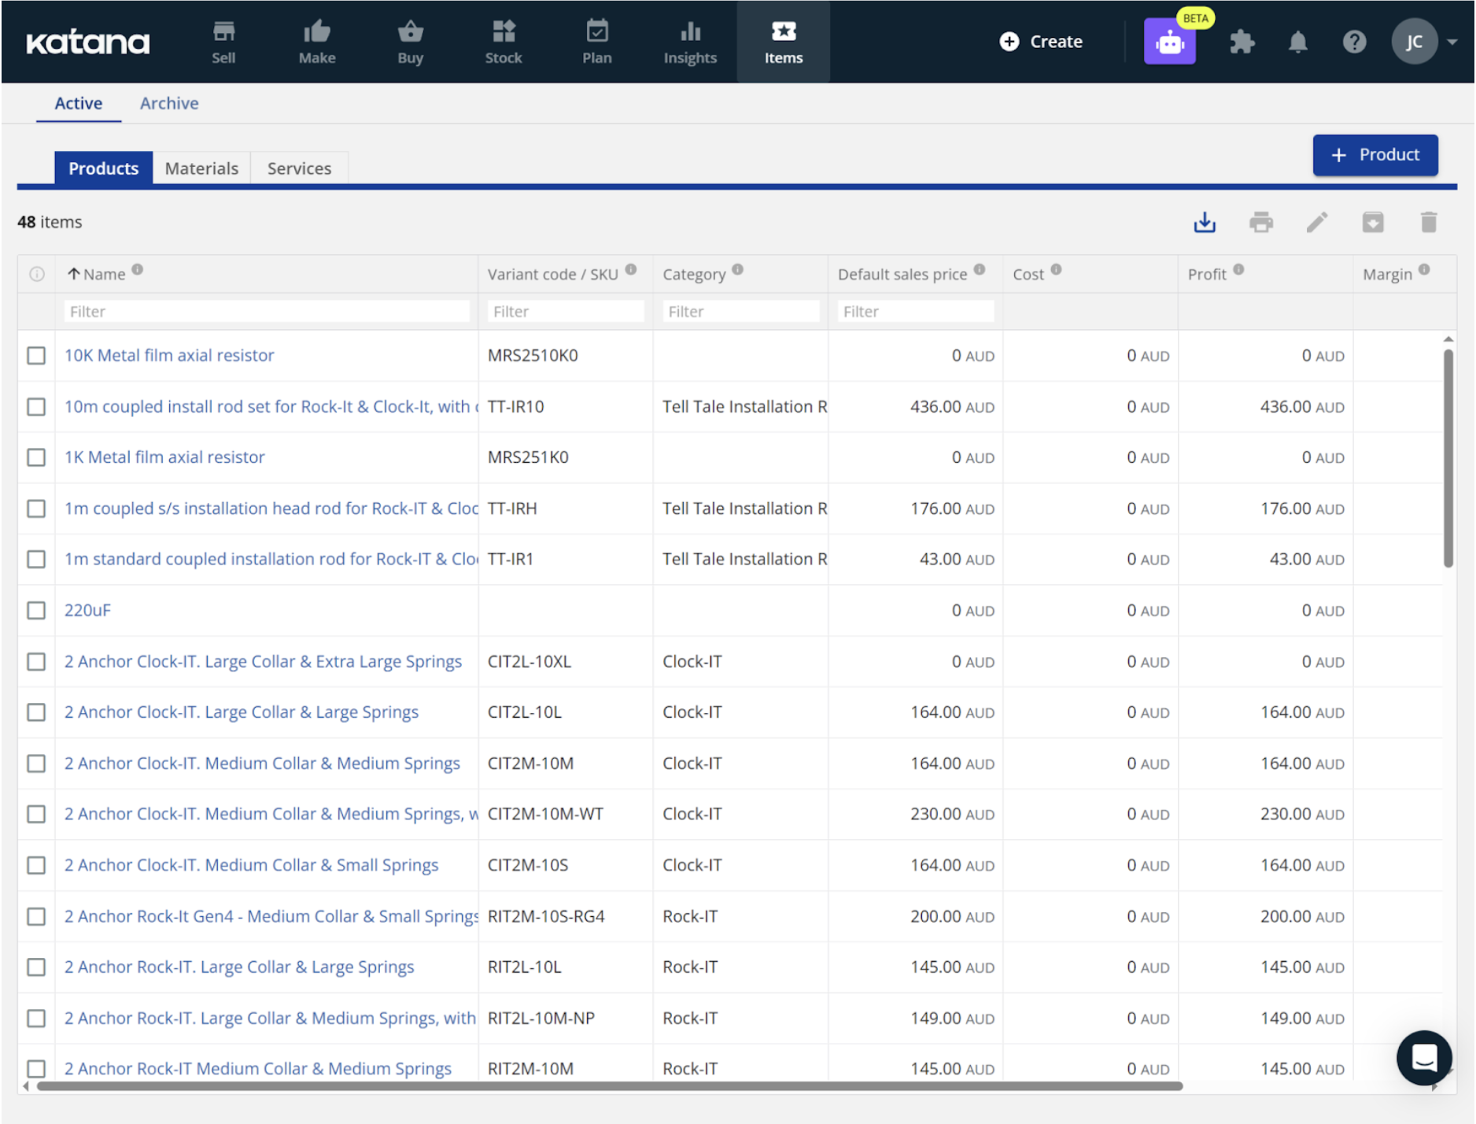Viewport: 1476px width, 1124px height.
Task: Check the CIT2L-10L row checkbox
Action: (36, 712)
